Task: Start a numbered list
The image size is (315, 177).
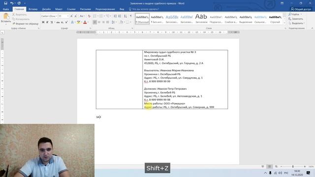Action: pyautogui.click(x=101, y=16)
